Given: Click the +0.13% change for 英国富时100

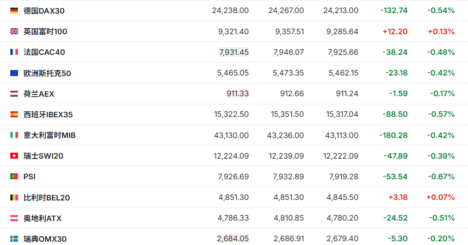Looking at the screenshot, I should click(441, 32).
